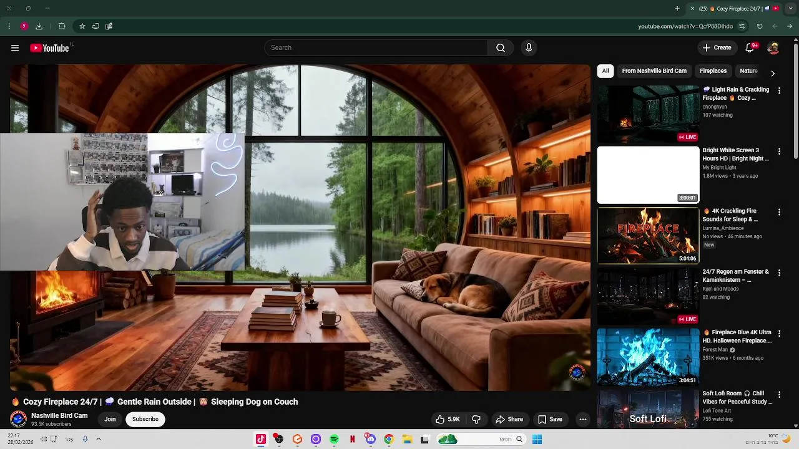Open site information tune icon
Viewport: 799px width, 449px height.
point(742,27)
